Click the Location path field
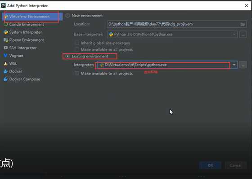252x179 pixels. (177, 24)
